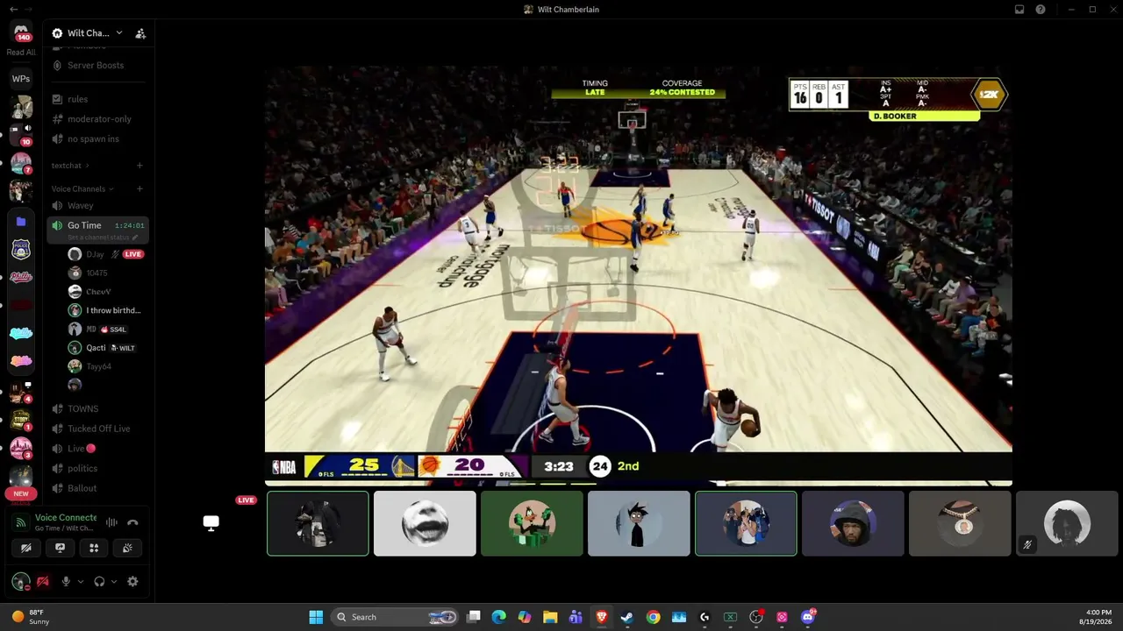
Task: Create channel in Voice Channels category
Action: [x=139, y=189]
